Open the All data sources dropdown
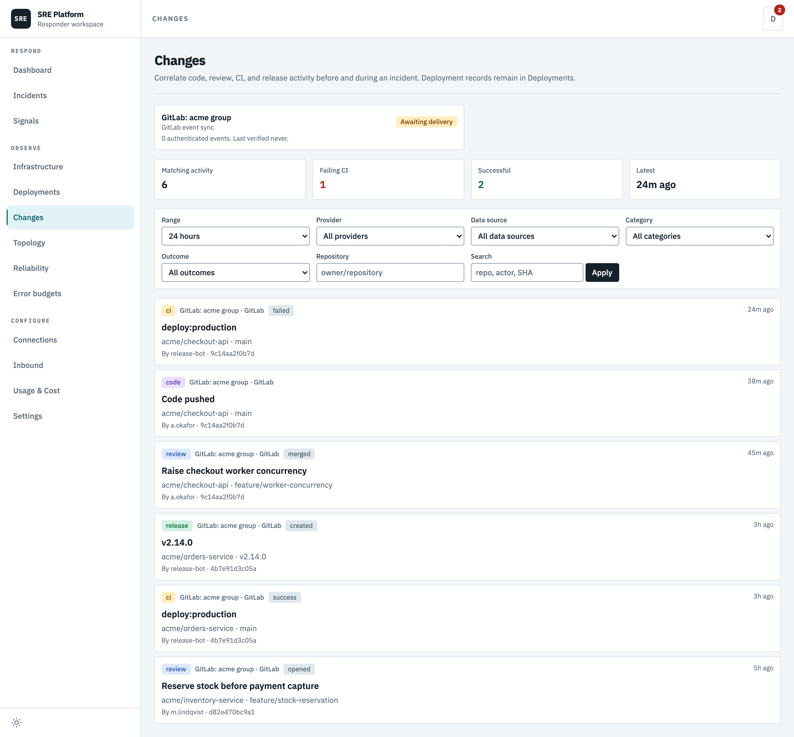Image resolution: width=794 pixels, height=737 pixels. [545, 236]
